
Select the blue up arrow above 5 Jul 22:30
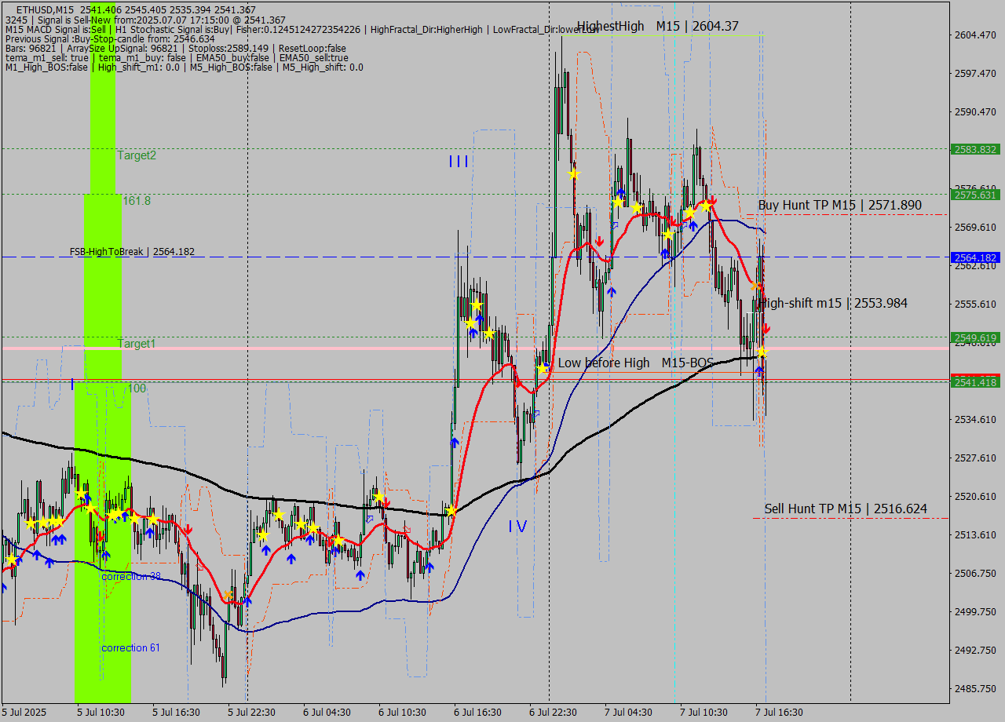tap(247, 601)
